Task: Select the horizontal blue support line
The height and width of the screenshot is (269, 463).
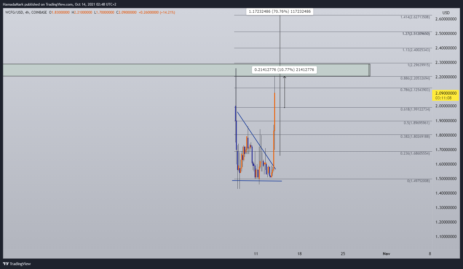Action: tap(257, 181)
